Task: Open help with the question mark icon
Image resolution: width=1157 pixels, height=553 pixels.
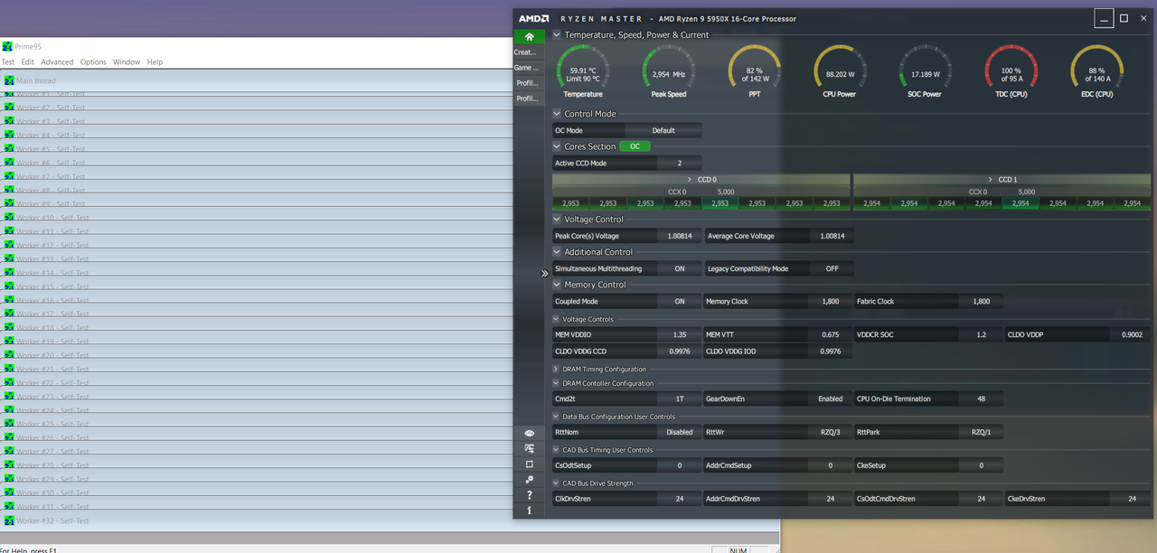Action: (x=529, y=495)
